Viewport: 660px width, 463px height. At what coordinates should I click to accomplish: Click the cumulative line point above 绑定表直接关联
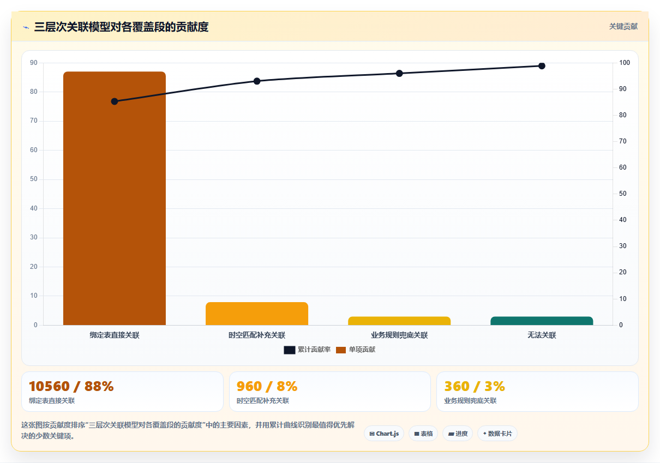115,101
